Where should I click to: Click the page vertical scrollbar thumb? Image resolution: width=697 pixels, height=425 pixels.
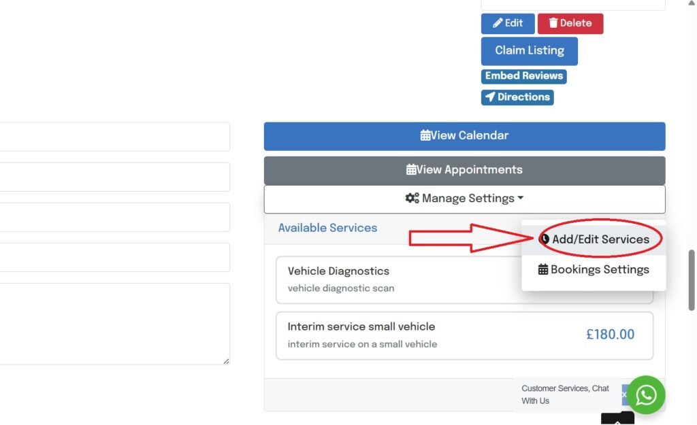[692, 279]
